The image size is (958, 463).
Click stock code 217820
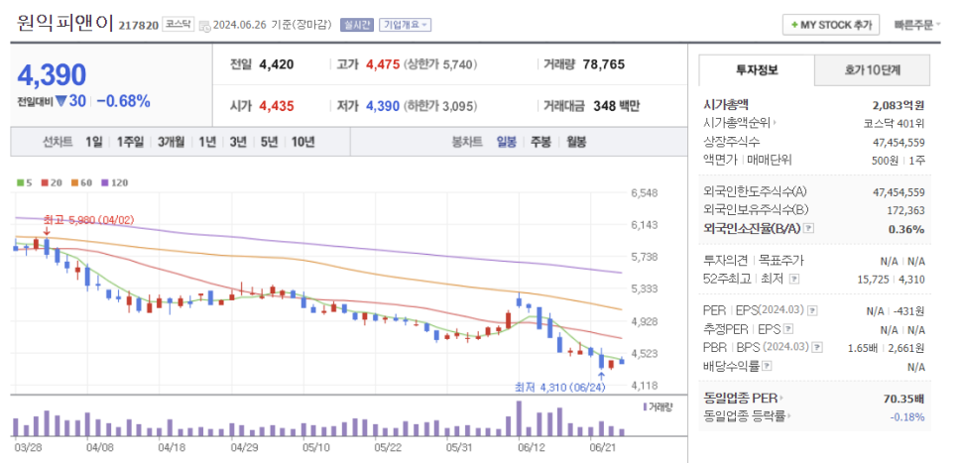tap(139, 26)
